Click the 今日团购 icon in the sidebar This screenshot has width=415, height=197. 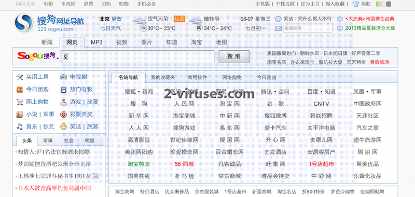pyautogui.click(x=20, y=90)
